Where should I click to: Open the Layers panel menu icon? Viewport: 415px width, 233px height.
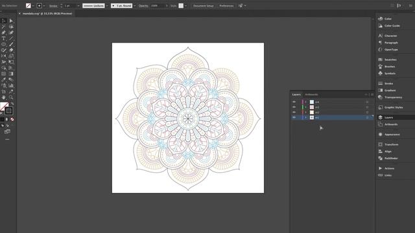[x=372, y=94]
